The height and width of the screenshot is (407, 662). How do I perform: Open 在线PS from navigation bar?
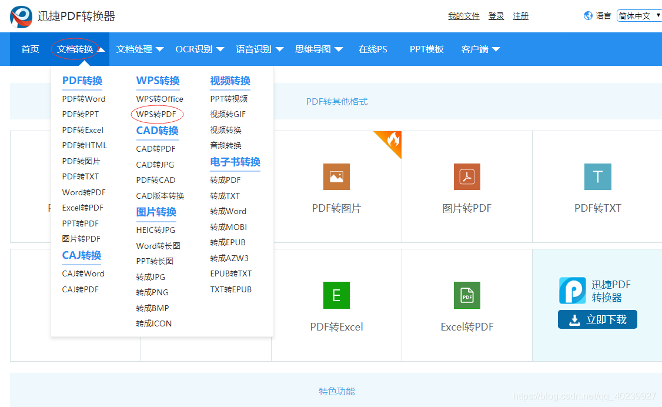pos(373,49)
